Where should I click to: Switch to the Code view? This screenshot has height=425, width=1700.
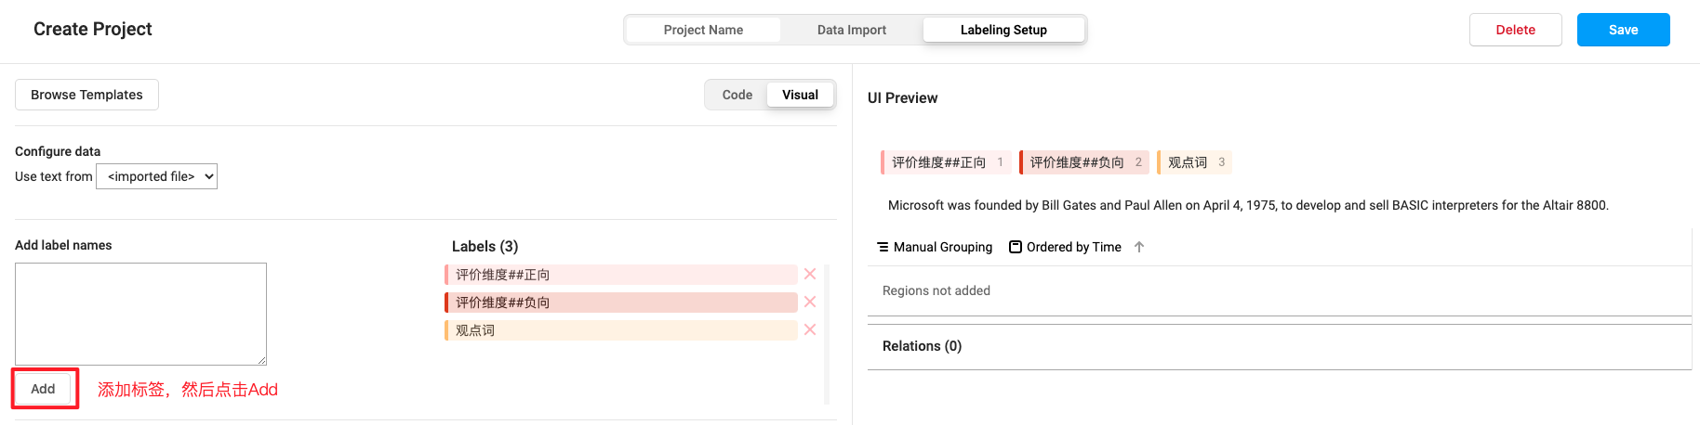point(737,95)
